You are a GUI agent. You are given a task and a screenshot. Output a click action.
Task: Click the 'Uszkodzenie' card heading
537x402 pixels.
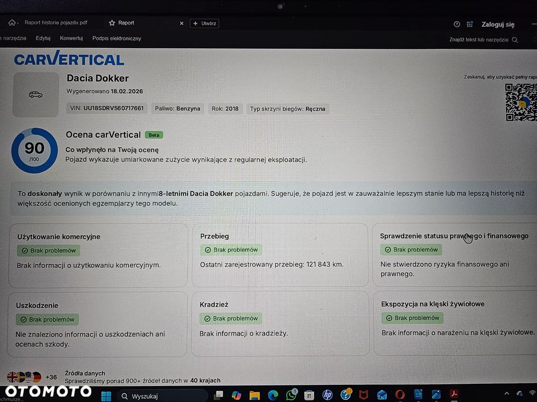pyautogui.click(x=37, y=306)
